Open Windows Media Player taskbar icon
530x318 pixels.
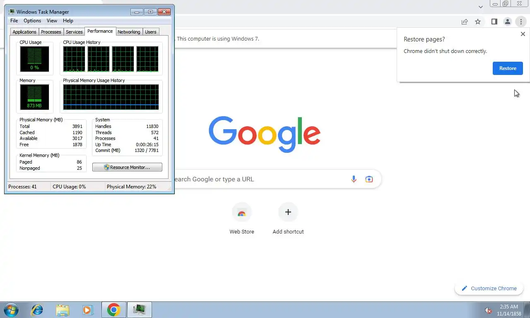(x=87, y=310)
